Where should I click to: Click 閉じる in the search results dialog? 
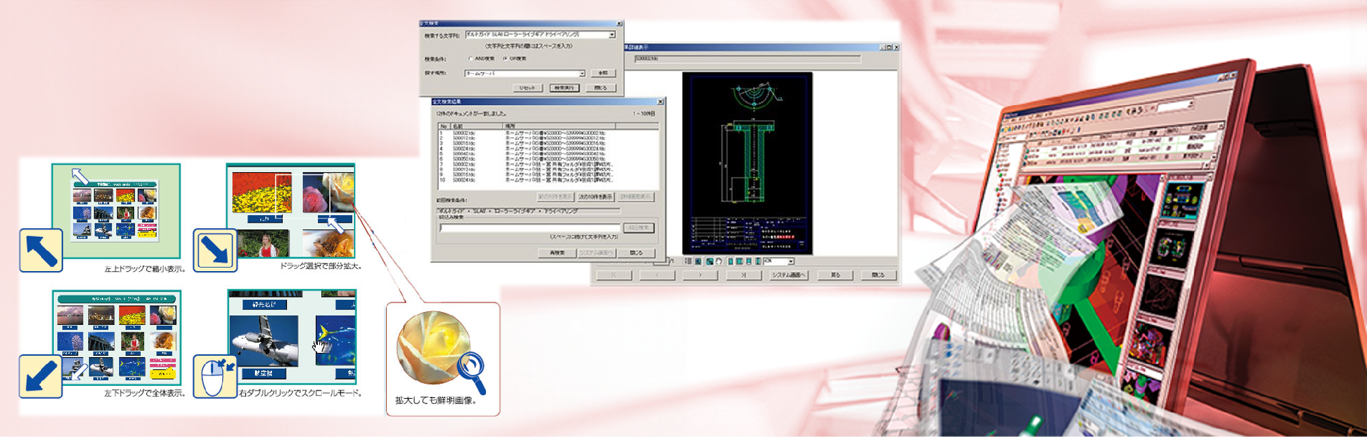(636, 253)
